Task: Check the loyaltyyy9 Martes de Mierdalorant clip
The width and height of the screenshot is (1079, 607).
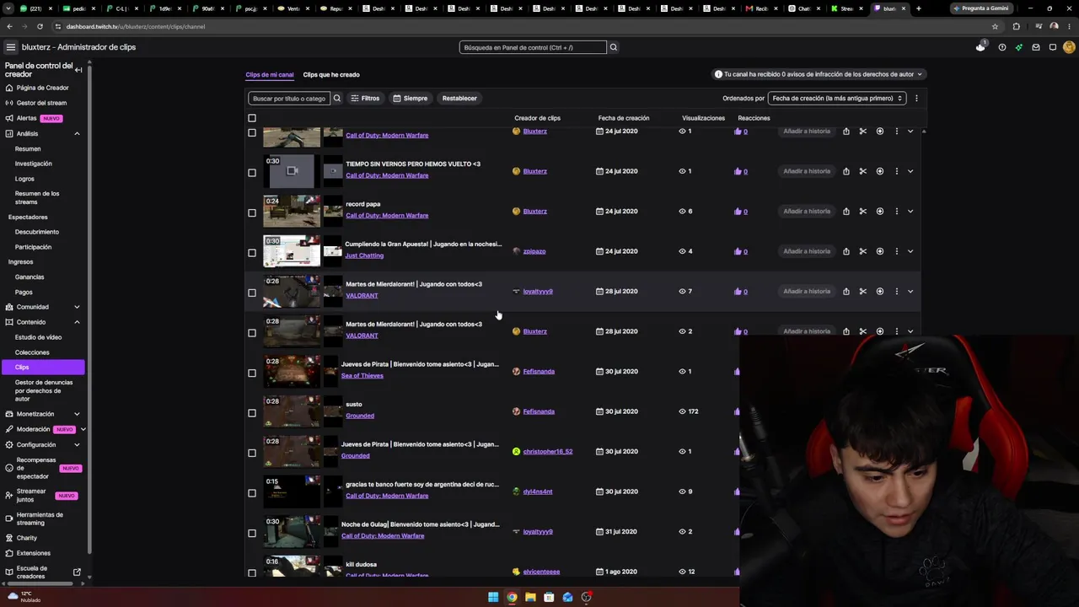Action: [252, 293]
